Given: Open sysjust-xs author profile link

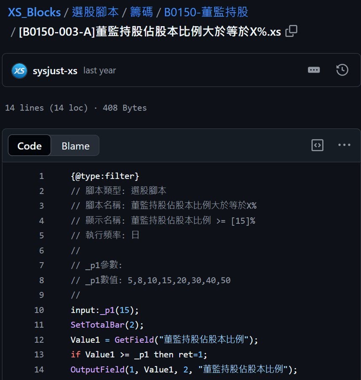Looking at the screenshot, I should pyautogui.click(x=55, y=71).
